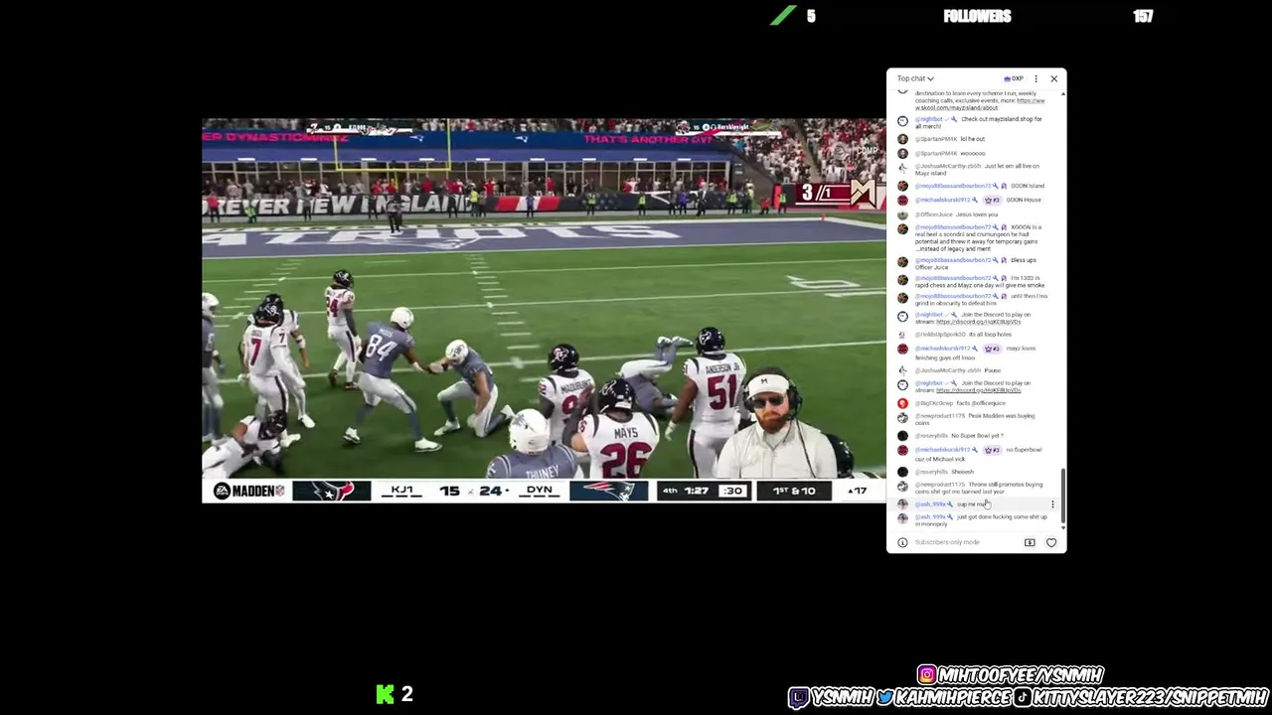
Task: Click mojo88 avatar beside 'Bless ups' message
Action: click(902, 262)
